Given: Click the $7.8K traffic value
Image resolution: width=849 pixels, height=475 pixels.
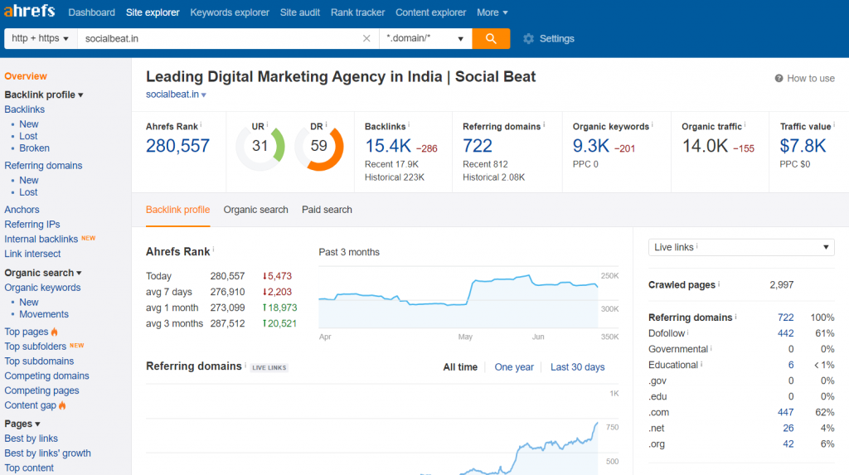Looking at the screenshot, I should (803, 146).
